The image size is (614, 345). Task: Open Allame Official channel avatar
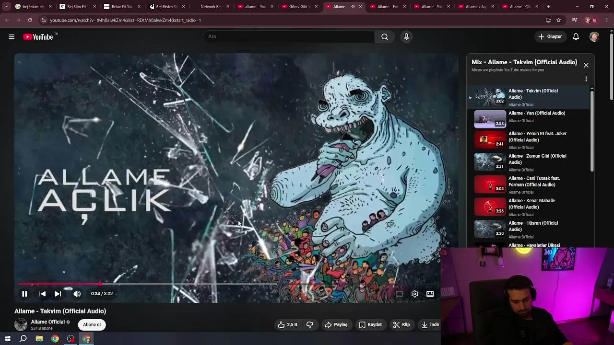(21, 324)
